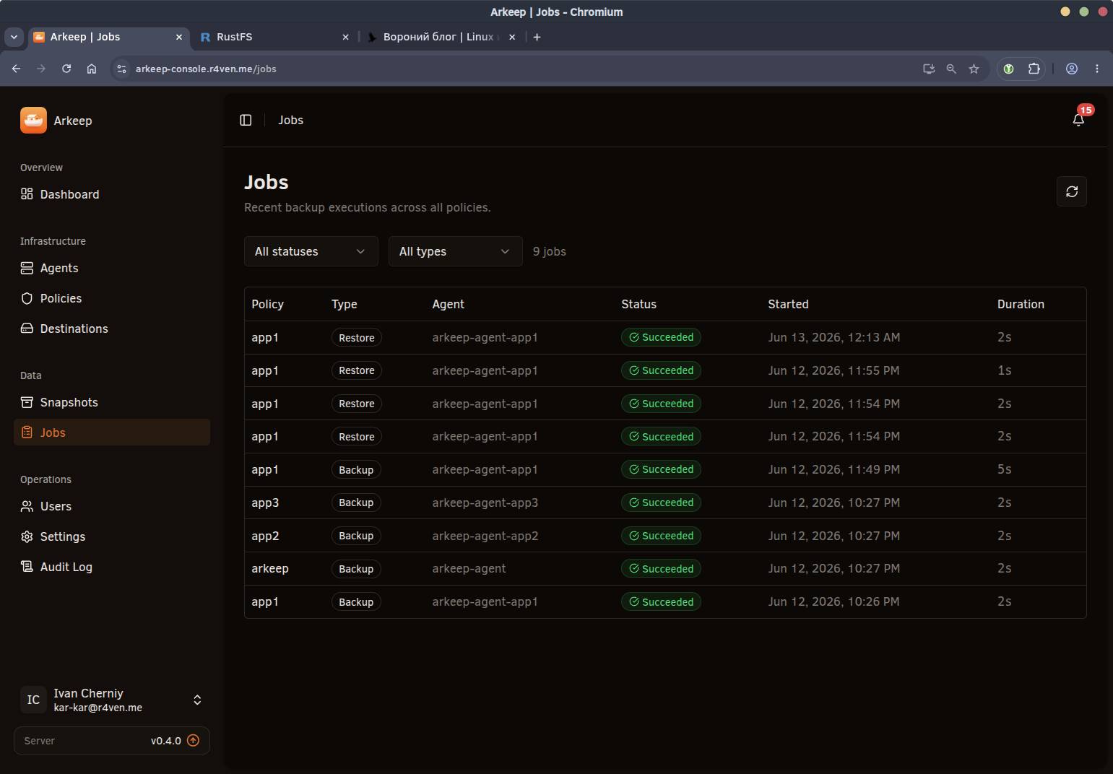
Task: Open the tab search dropdown arrow
Action: (x=14, y=37)
